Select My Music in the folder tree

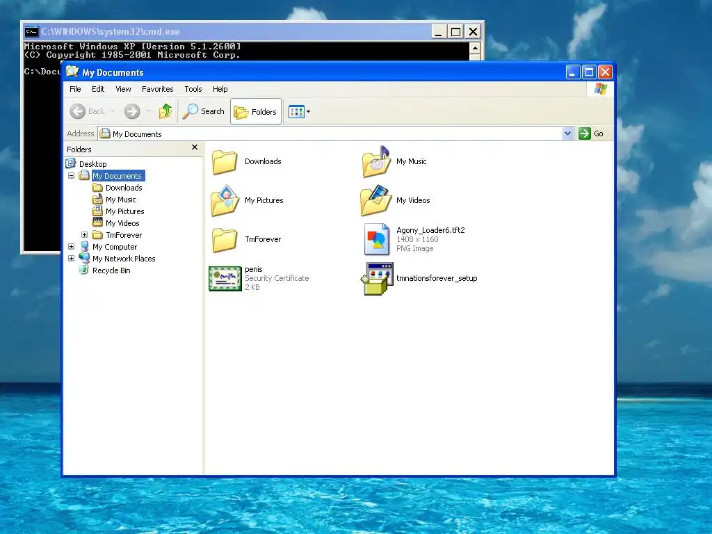click(x=121, y=200)
